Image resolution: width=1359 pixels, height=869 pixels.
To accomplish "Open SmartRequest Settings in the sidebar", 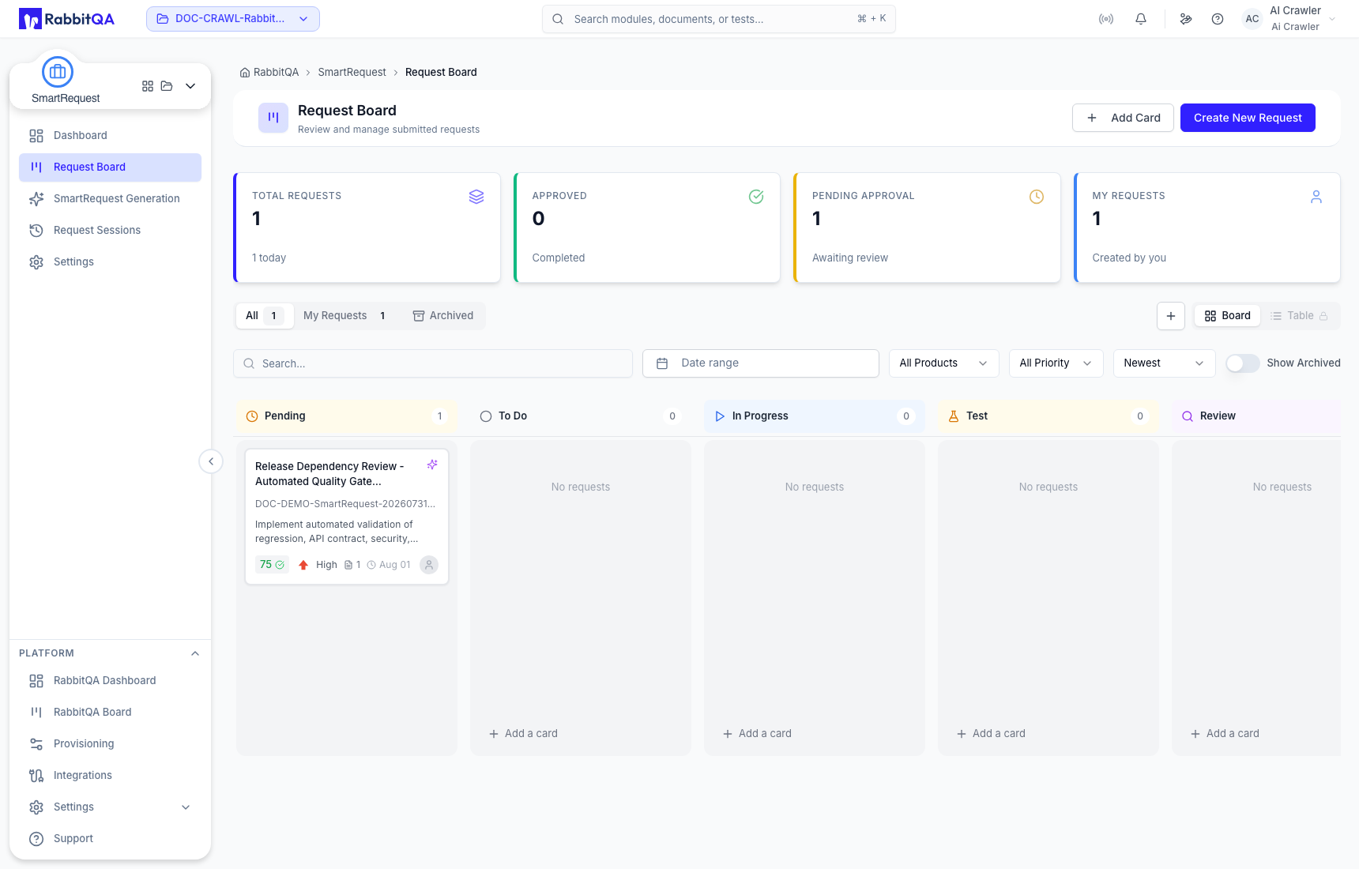I will 110,262.
